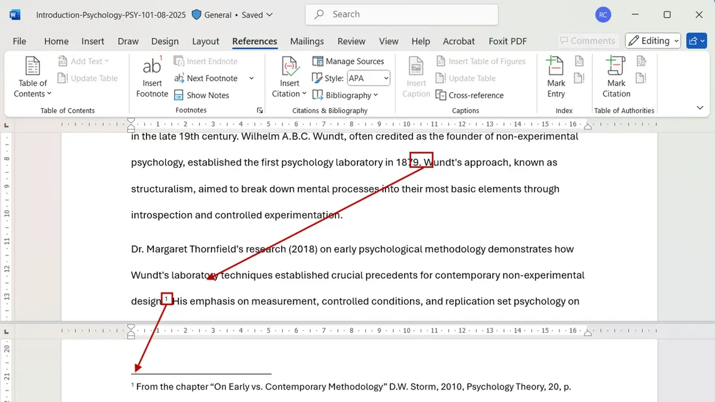Click the footnote reference mark 1 in the text
This screenshot has height=402, width=715.
coord(166,298)
